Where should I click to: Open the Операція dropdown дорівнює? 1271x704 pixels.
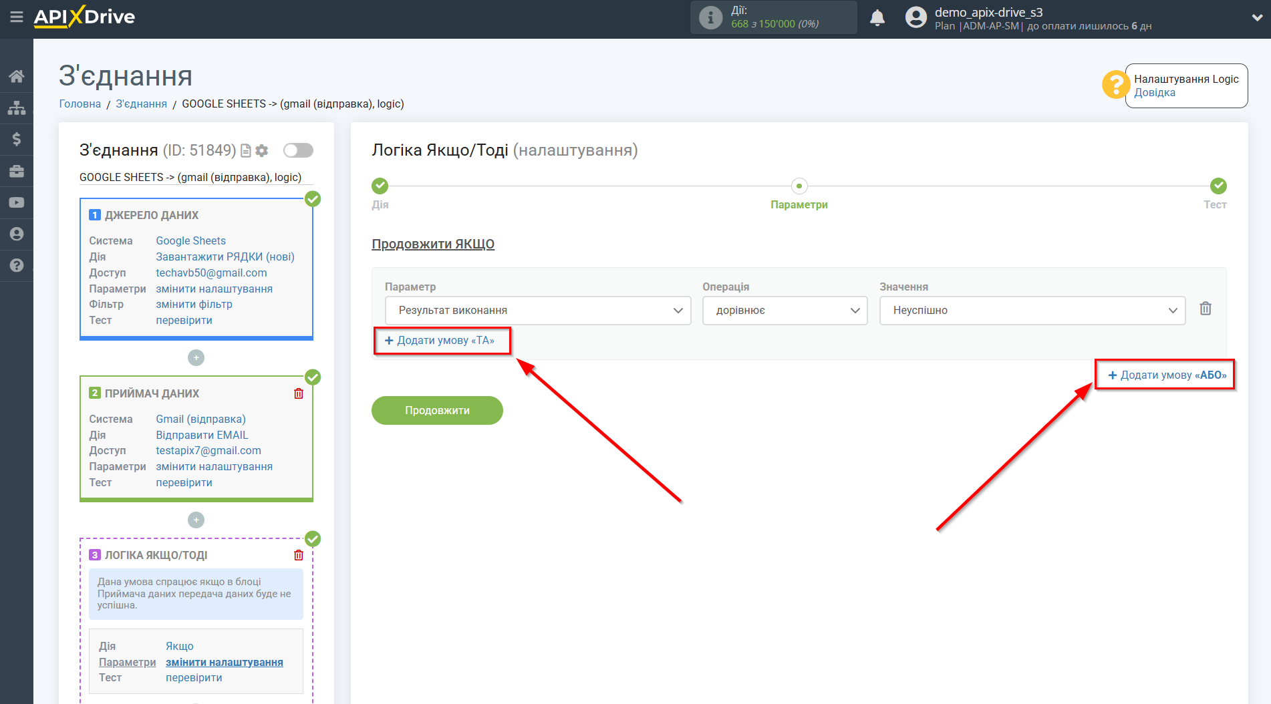[x=785, y=311]
